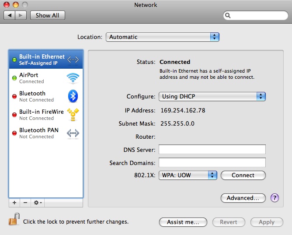Screen dimensions: 292x235
Task: Click the Ethernet arrows icon
Action: point(73,60)
